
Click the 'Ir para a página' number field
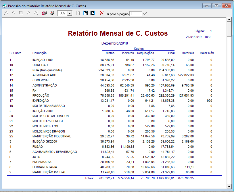coord(135,14)
